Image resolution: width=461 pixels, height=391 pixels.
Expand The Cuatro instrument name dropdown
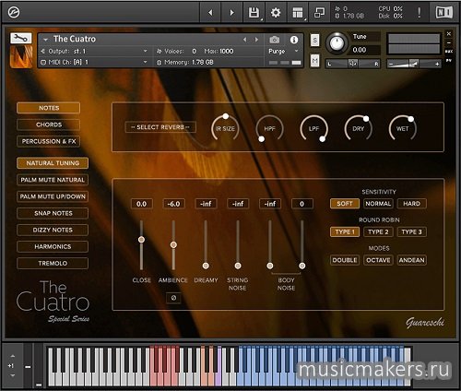coord(46,40)
